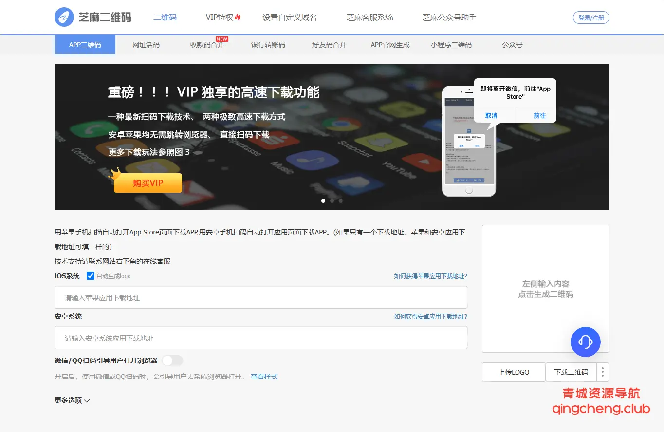Viewport: 664px width, 432px height.
Task: Click the 请输入安卓系统应用下载地址 input box
Action: pyautogui.click(x=260, y=338)
